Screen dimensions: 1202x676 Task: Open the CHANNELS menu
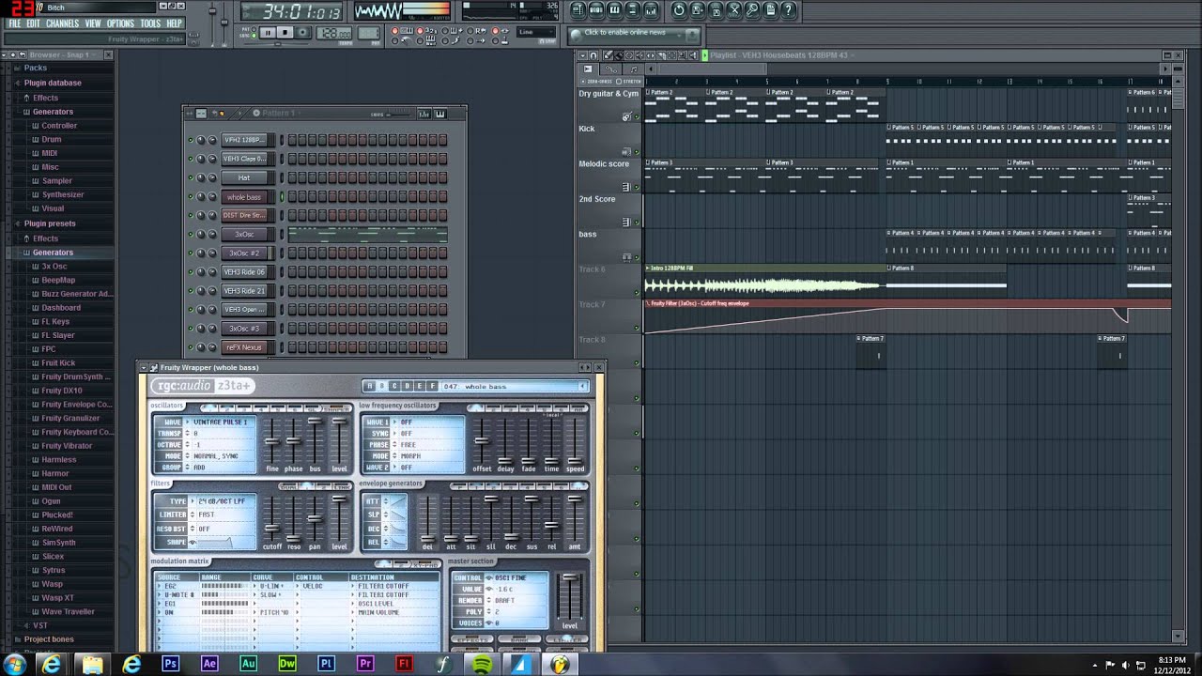coord(62,23)
